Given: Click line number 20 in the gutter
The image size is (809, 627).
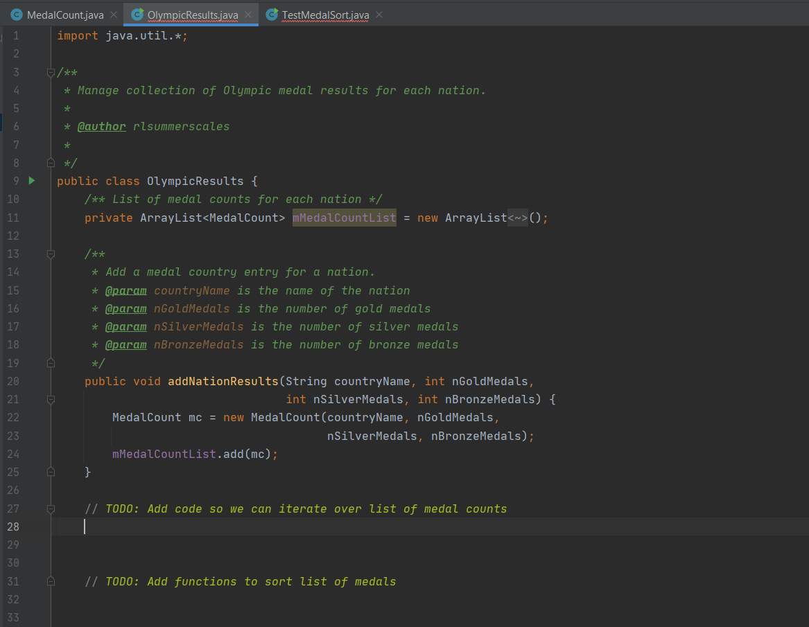Looking at the screenshot, I should click(x=13, y=381).
